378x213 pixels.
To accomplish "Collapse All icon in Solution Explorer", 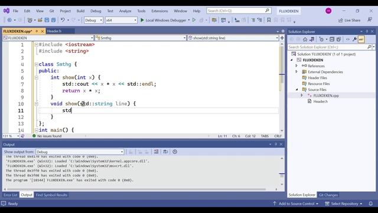I will click(332, 40).
